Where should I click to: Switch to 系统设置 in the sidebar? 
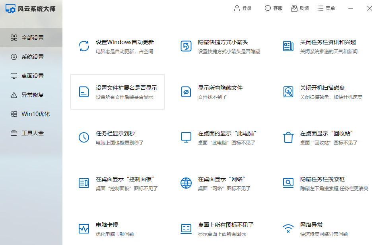click(31, 57)
